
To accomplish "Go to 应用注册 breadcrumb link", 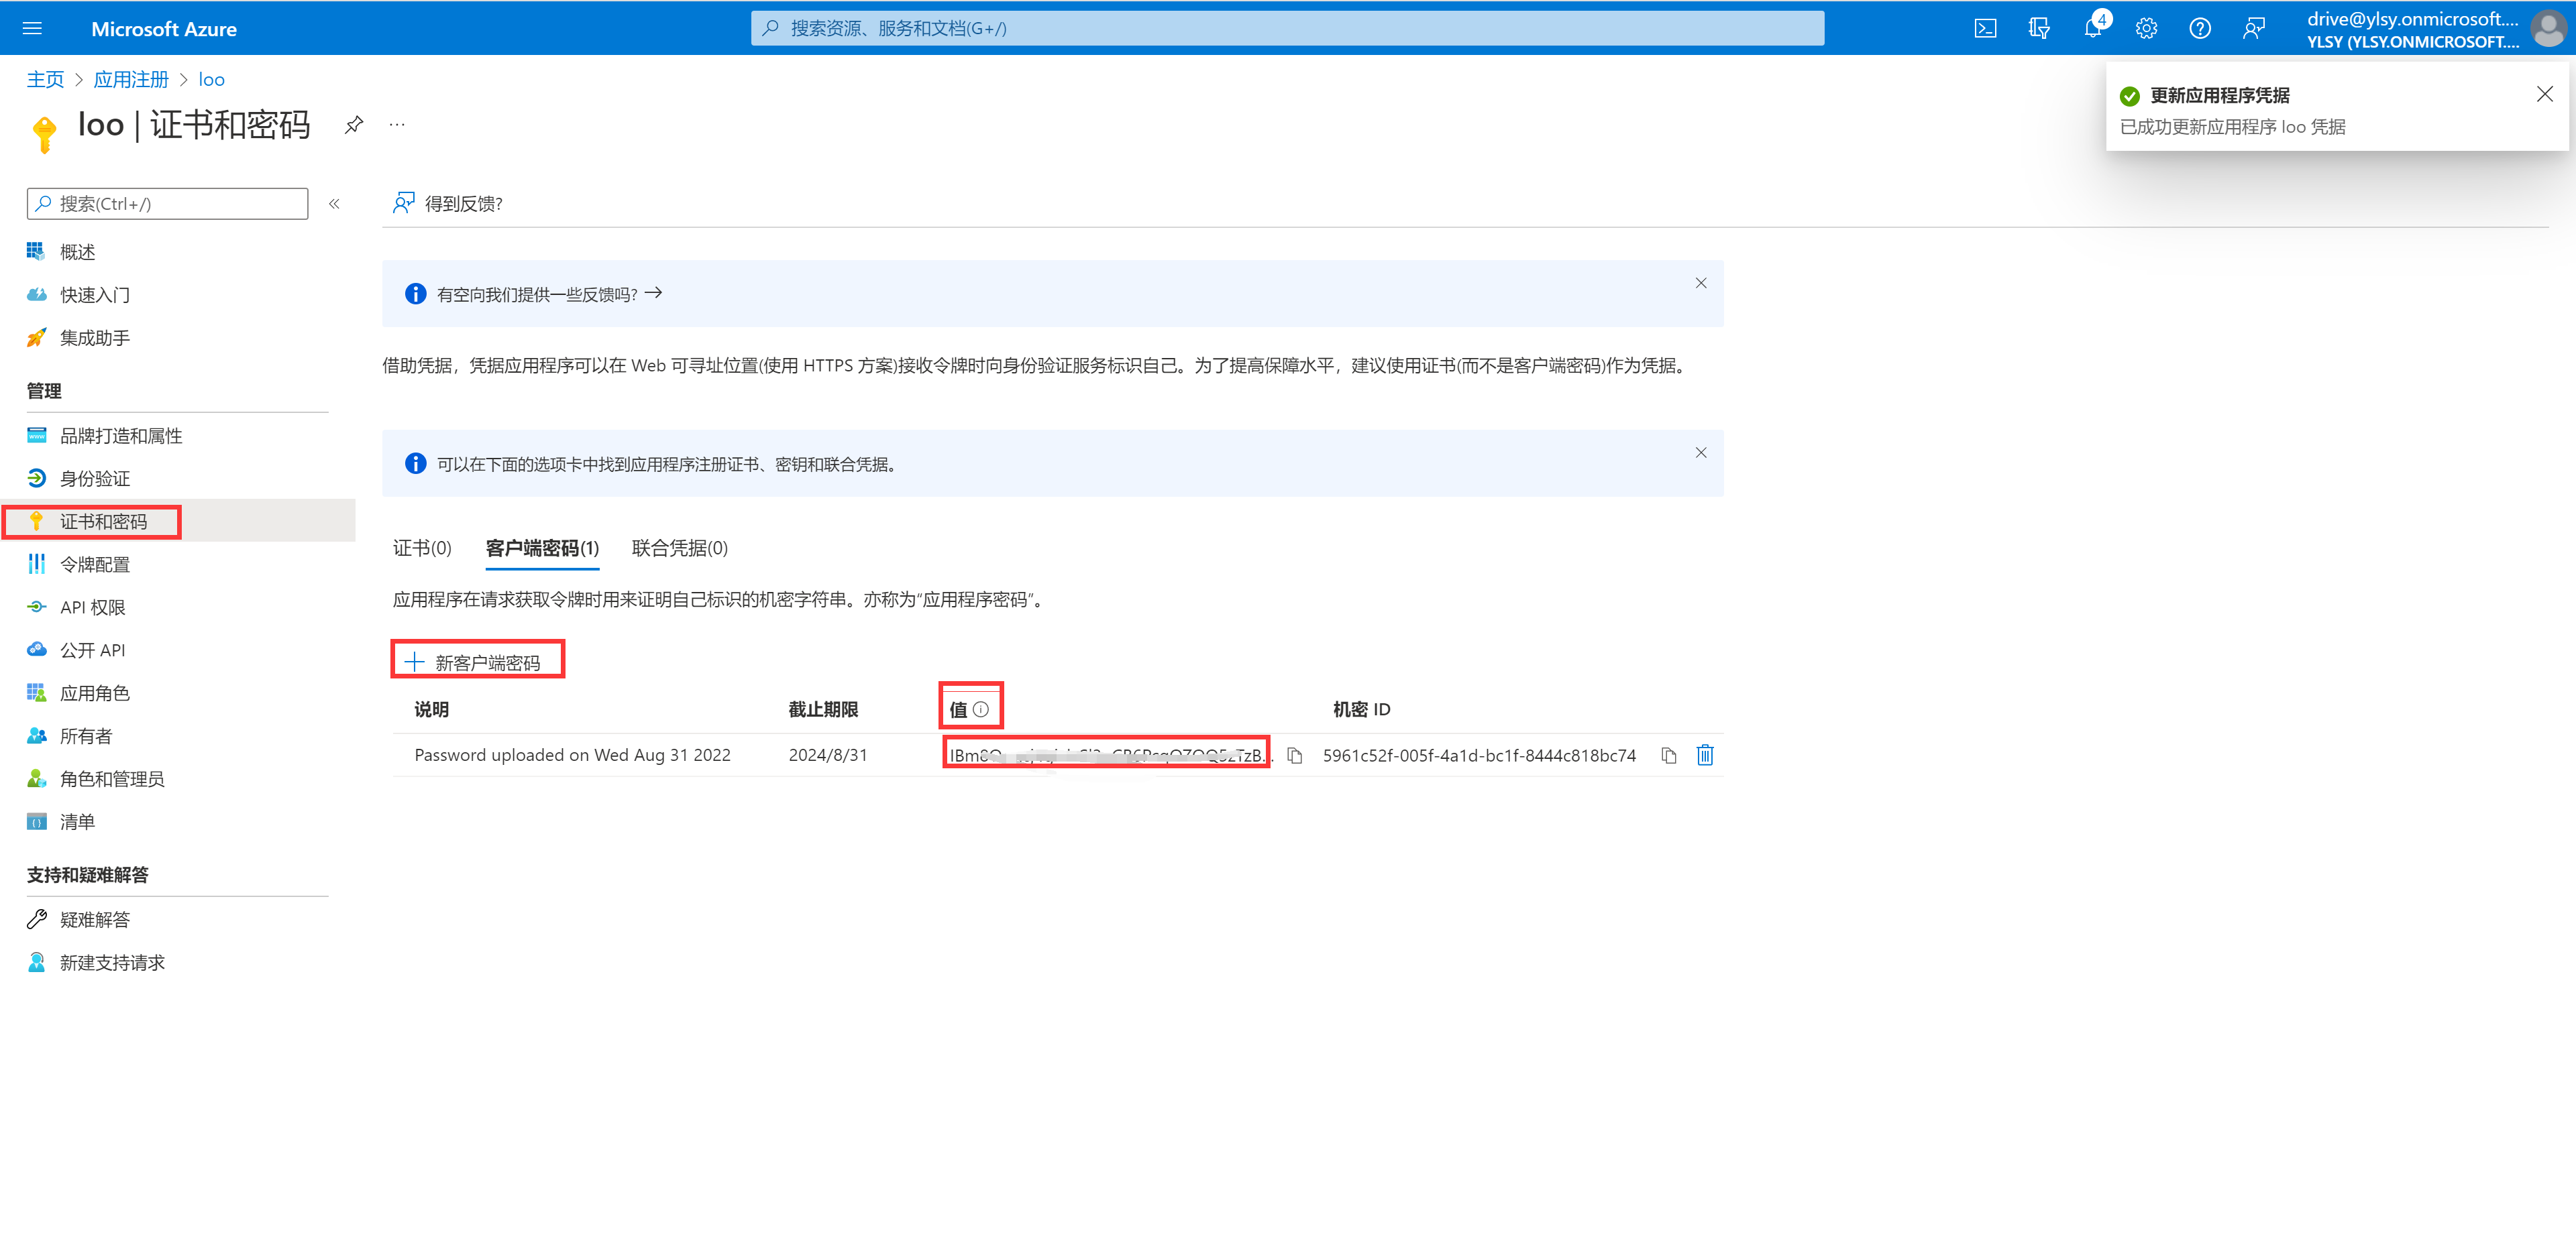I will (131, 79).
